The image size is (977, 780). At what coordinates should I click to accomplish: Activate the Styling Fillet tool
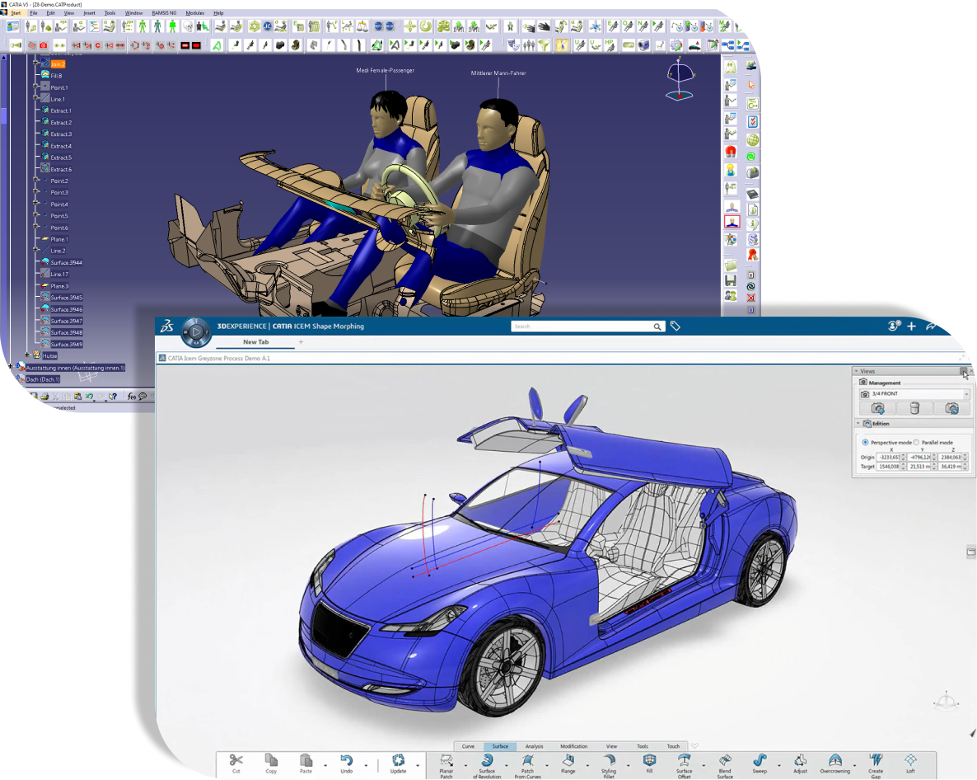click(x=609, y=764)
